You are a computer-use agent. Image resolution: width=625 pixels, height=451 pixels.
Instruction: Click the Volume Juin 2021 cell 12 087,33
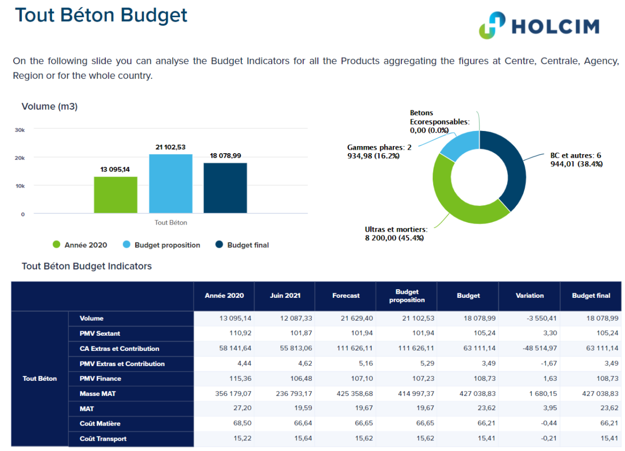pyautogui.click(x=285, y=319)
